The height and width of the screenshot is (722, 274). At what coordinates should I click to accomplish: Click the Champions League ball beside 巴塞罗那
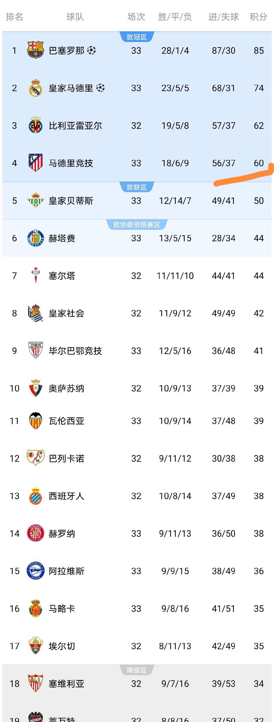point(91,50)
